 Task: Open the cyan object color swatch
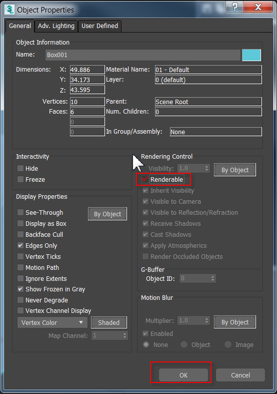click(251, 55)
